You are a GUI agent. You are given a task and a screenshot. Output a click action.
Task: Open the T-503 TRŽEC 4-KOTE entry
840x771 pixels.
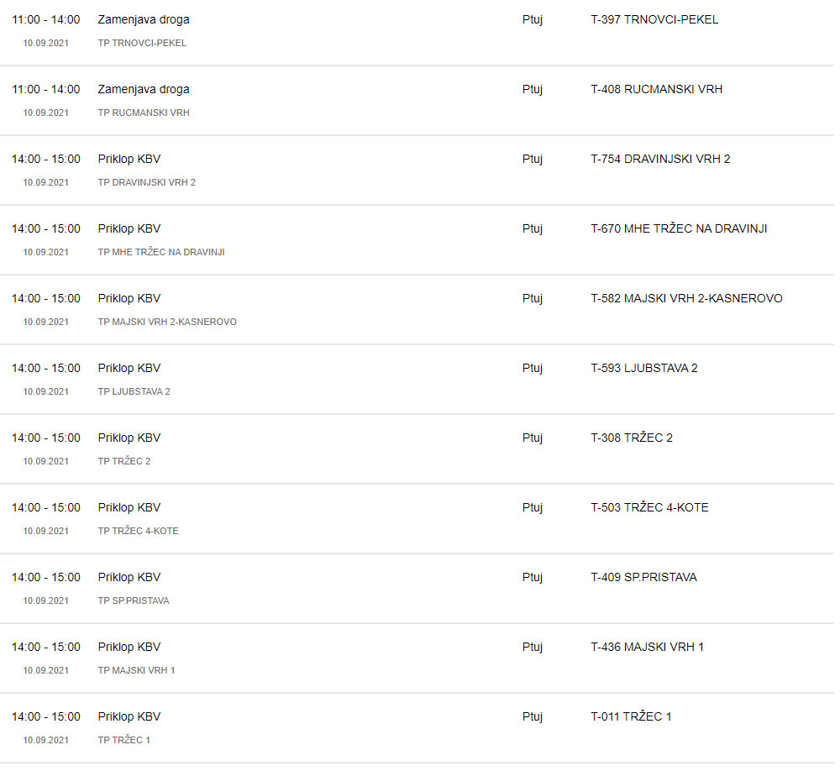click(649, 506)
